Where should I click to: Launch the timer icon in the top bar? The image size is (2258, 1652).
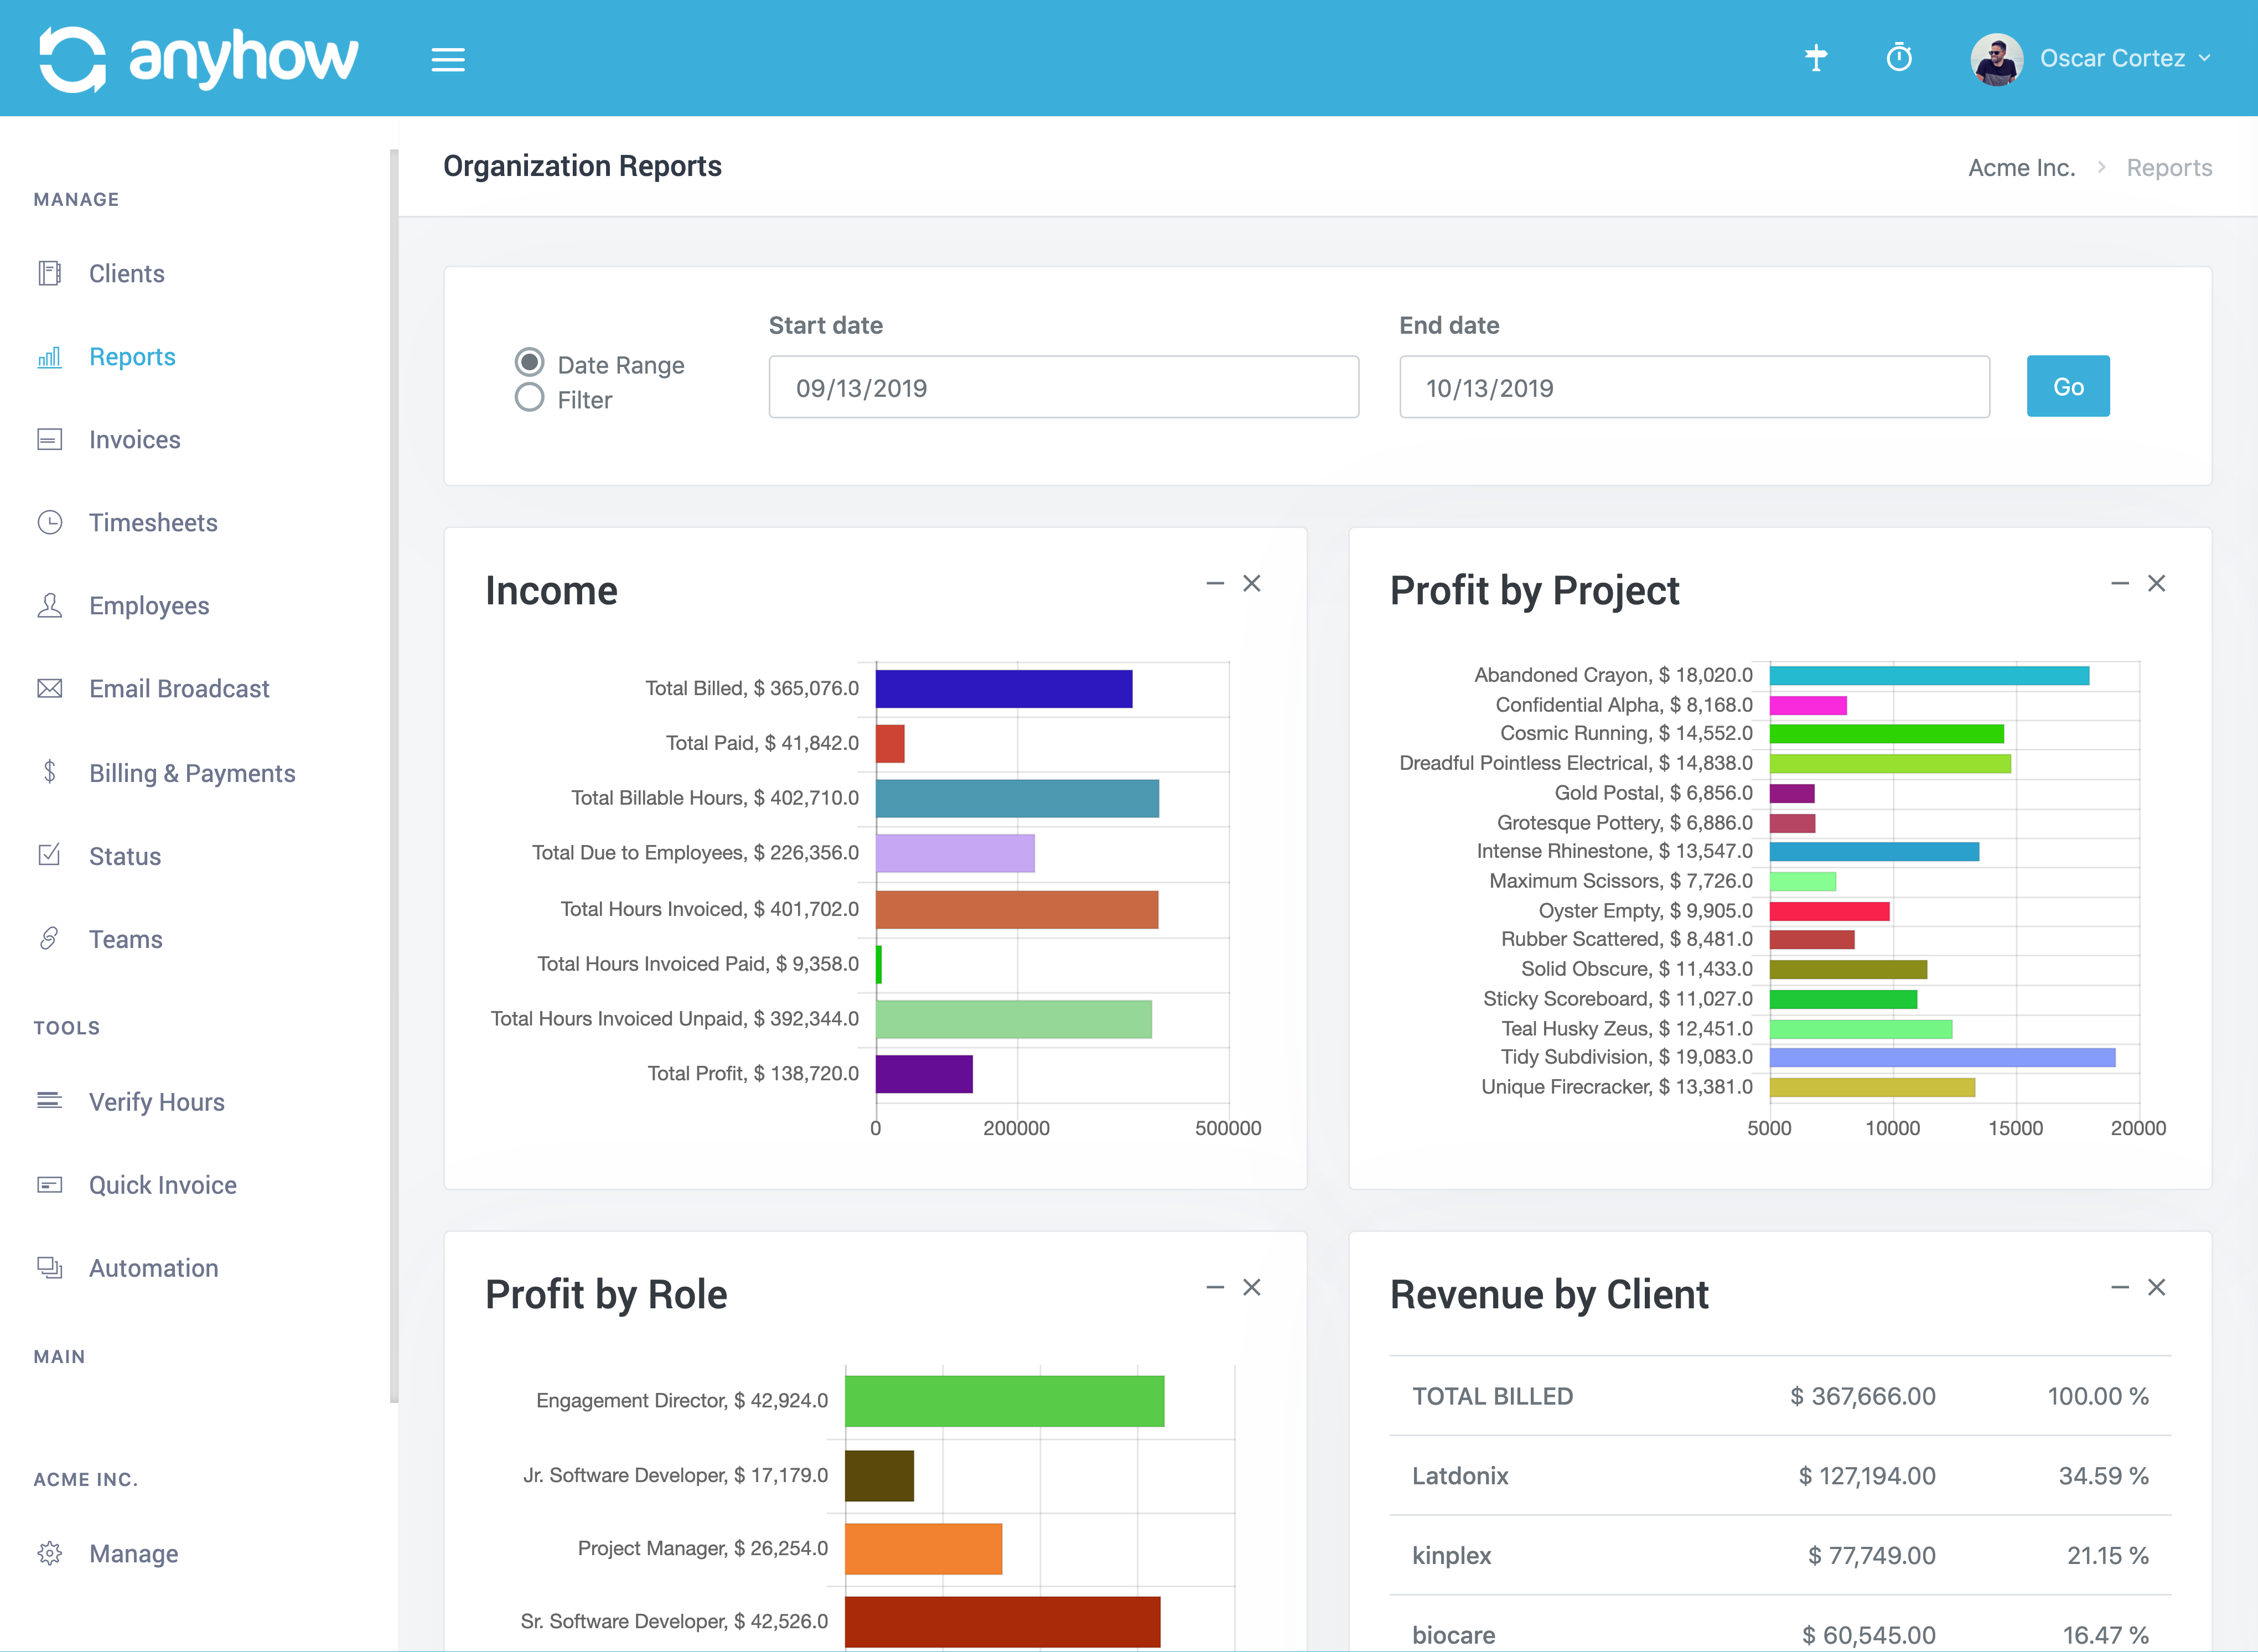point(1898,58)
